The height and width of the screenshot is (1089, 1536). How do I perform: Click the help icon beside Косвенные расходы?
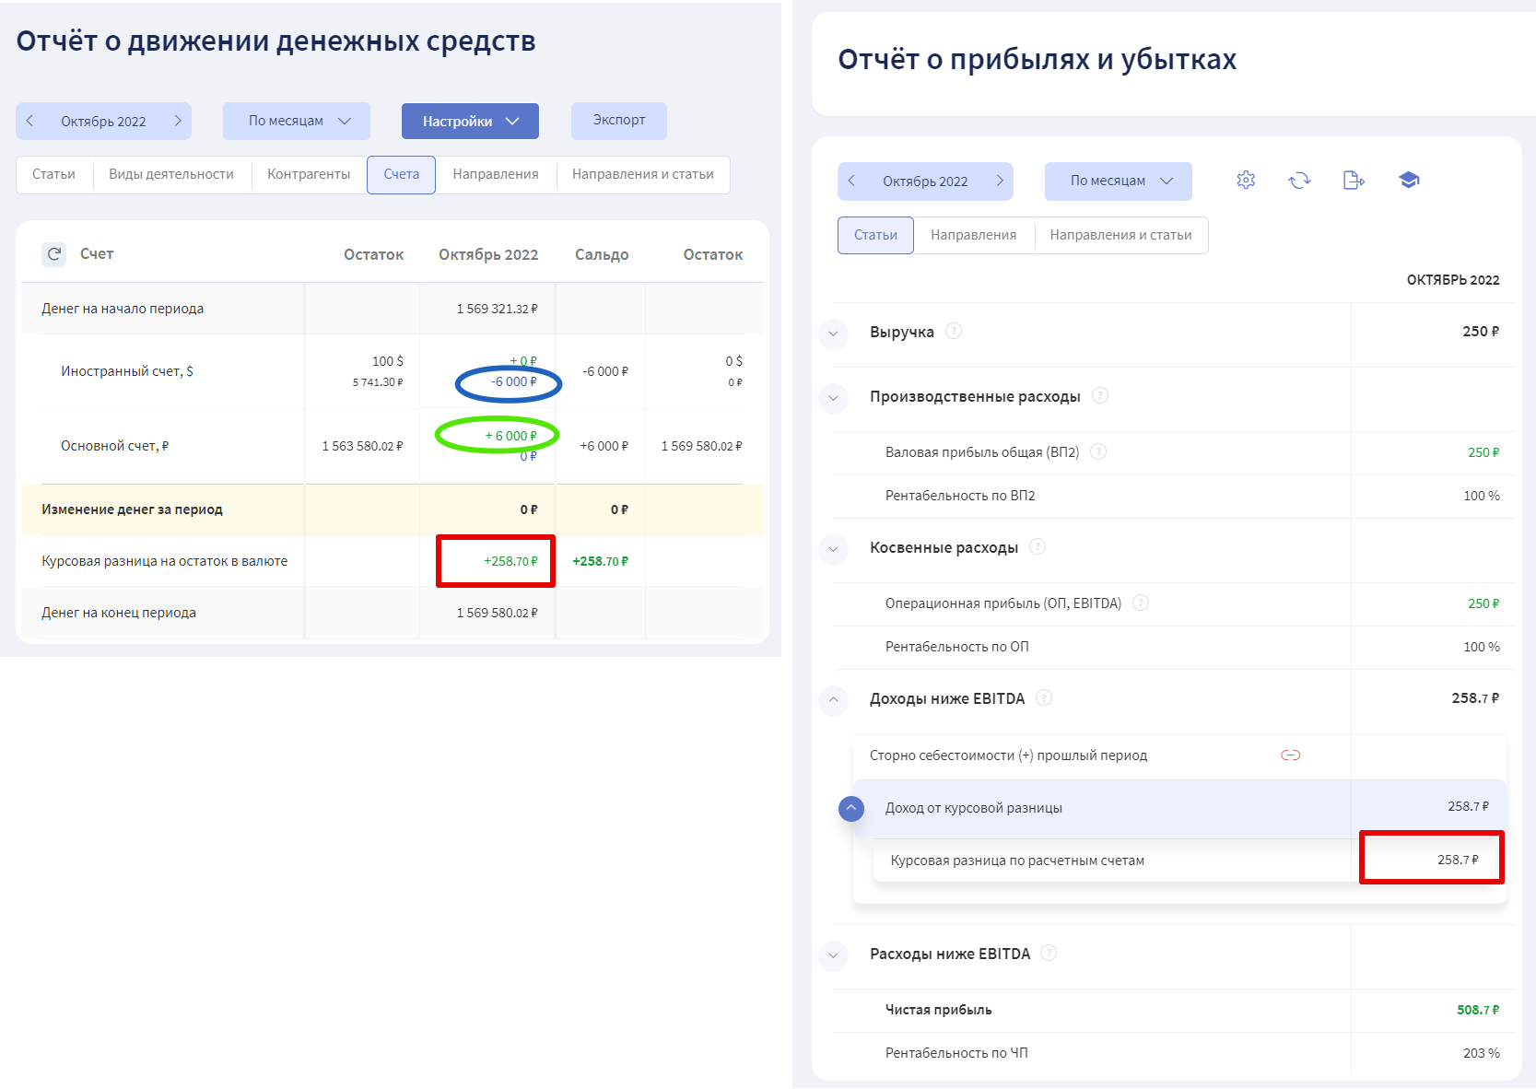(x=1038, y=546)
